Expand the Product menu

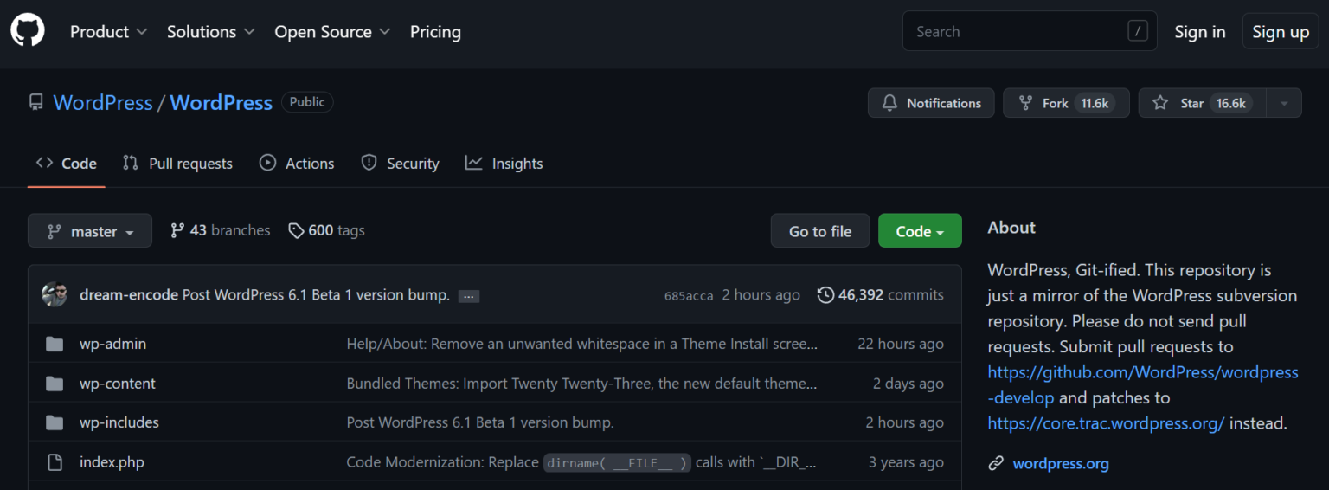tap(109, 31)
